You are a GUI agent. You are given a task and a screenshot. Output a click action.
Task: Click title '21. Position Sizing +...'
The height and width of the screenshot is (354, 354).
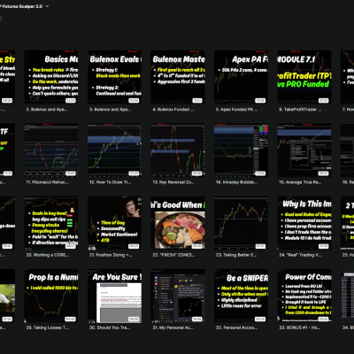coord(111,255)
